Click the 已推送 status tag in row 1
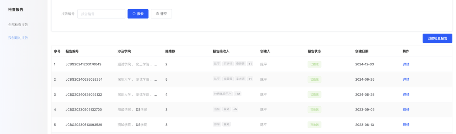456x134 pixels. click(315, 64)
